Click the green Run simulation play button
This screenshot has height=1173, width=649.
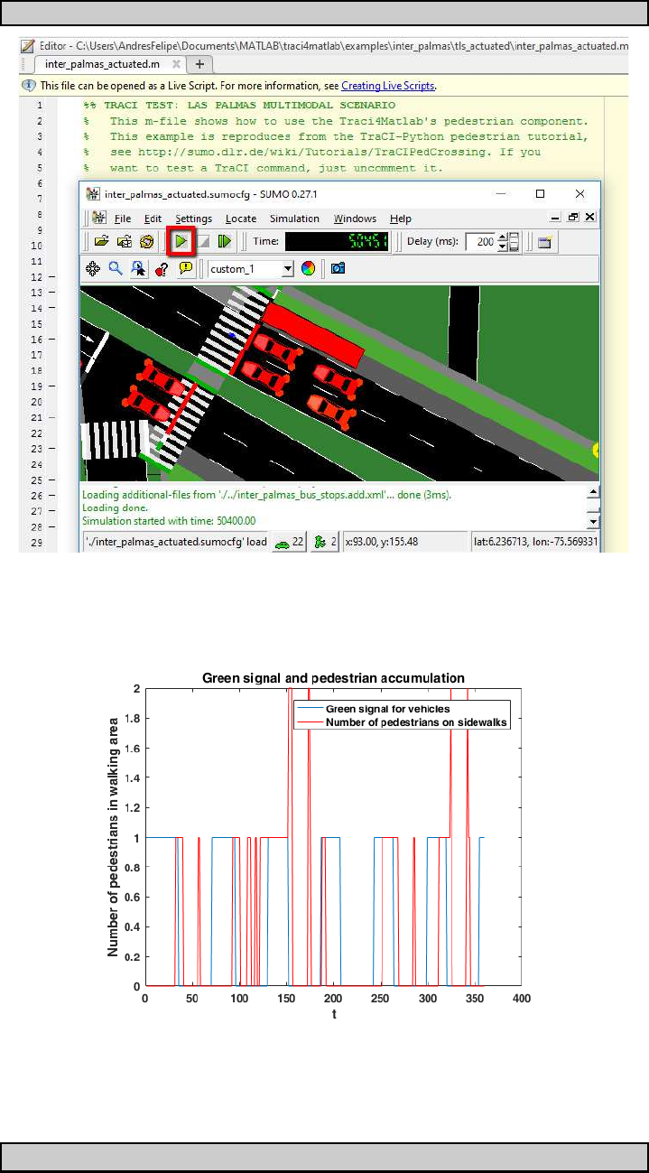(x=182, y=241)
